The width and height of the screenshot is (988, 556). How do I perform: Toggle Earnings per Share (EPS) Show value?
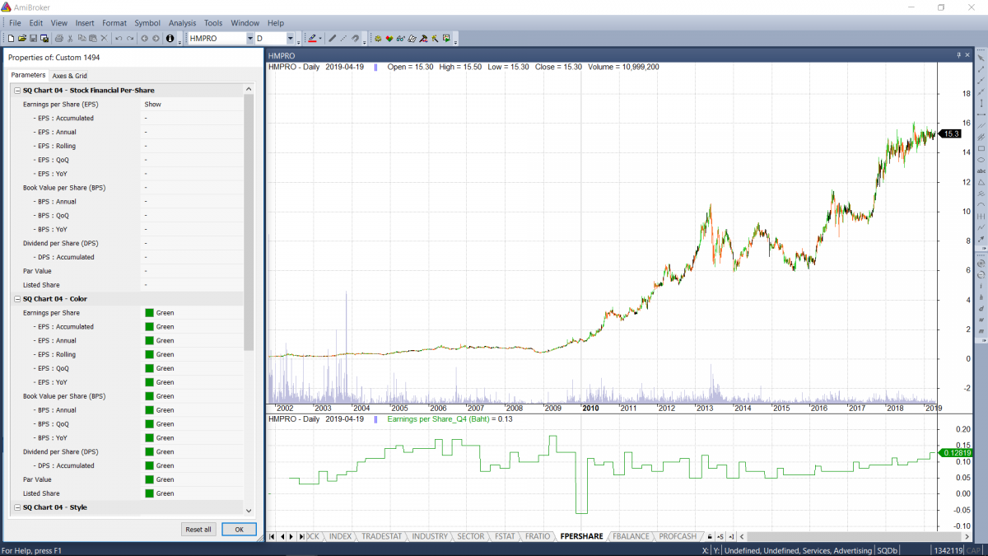click(152, 105)
